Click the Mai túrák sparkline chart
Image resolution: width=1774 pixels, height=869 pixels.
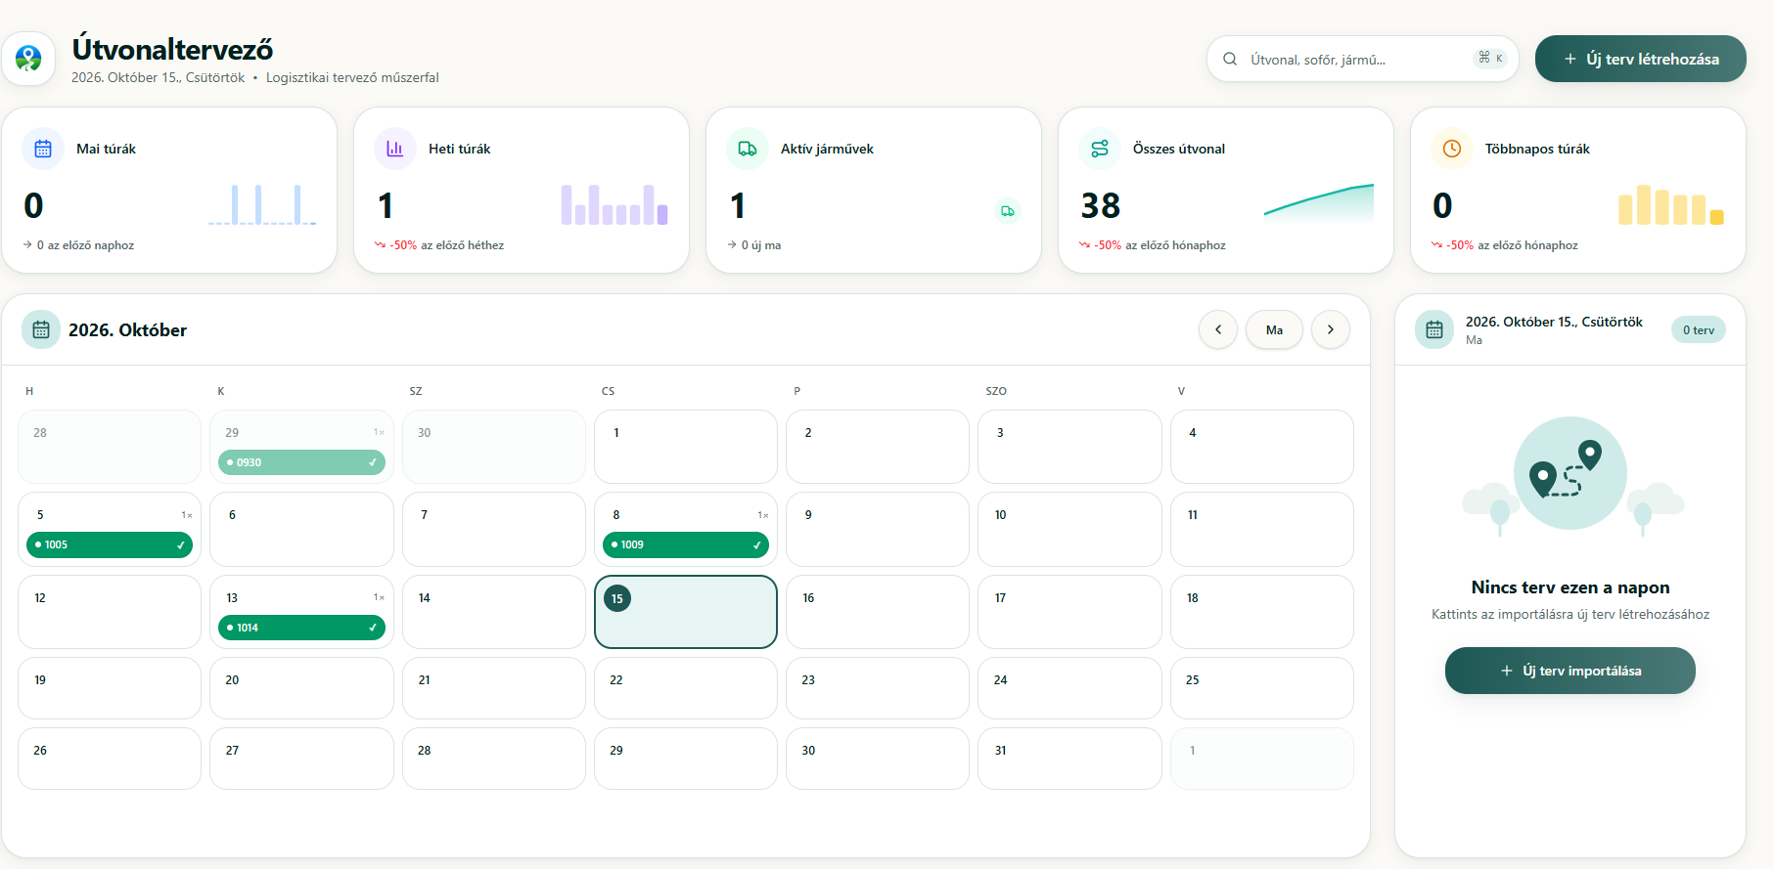pos(262,204)
